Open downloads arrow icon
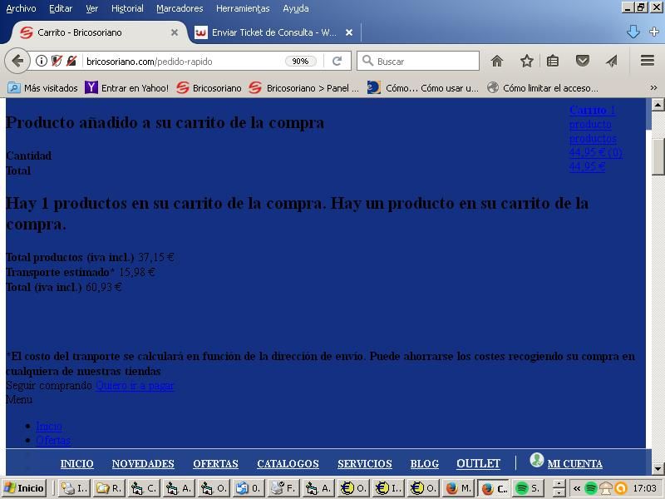Screen dimensions: 665x499 [x=633, y=32]
